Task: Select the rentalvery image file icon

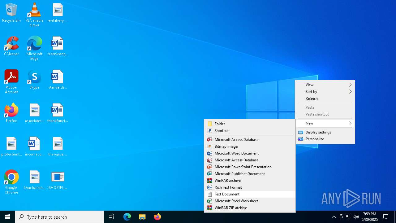Action: 58,13
